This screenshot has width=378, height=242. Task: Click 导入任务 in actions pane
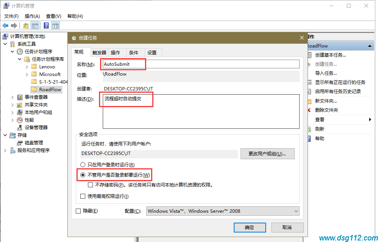click(326, 73)
